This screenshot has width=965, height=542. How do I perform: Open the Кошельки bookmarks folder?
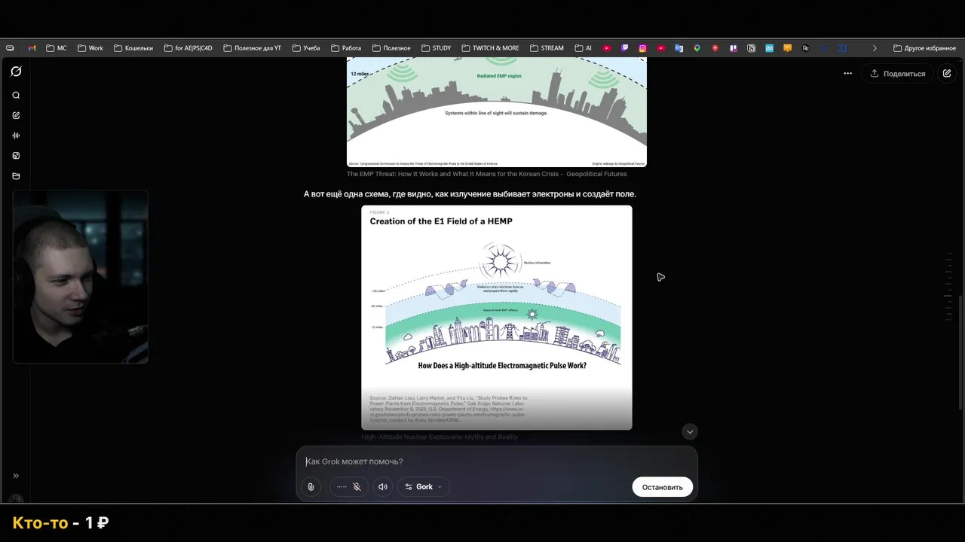click(133, 48)
